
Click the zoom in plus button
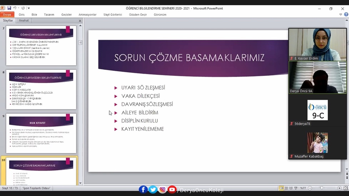tap(339, 188)
